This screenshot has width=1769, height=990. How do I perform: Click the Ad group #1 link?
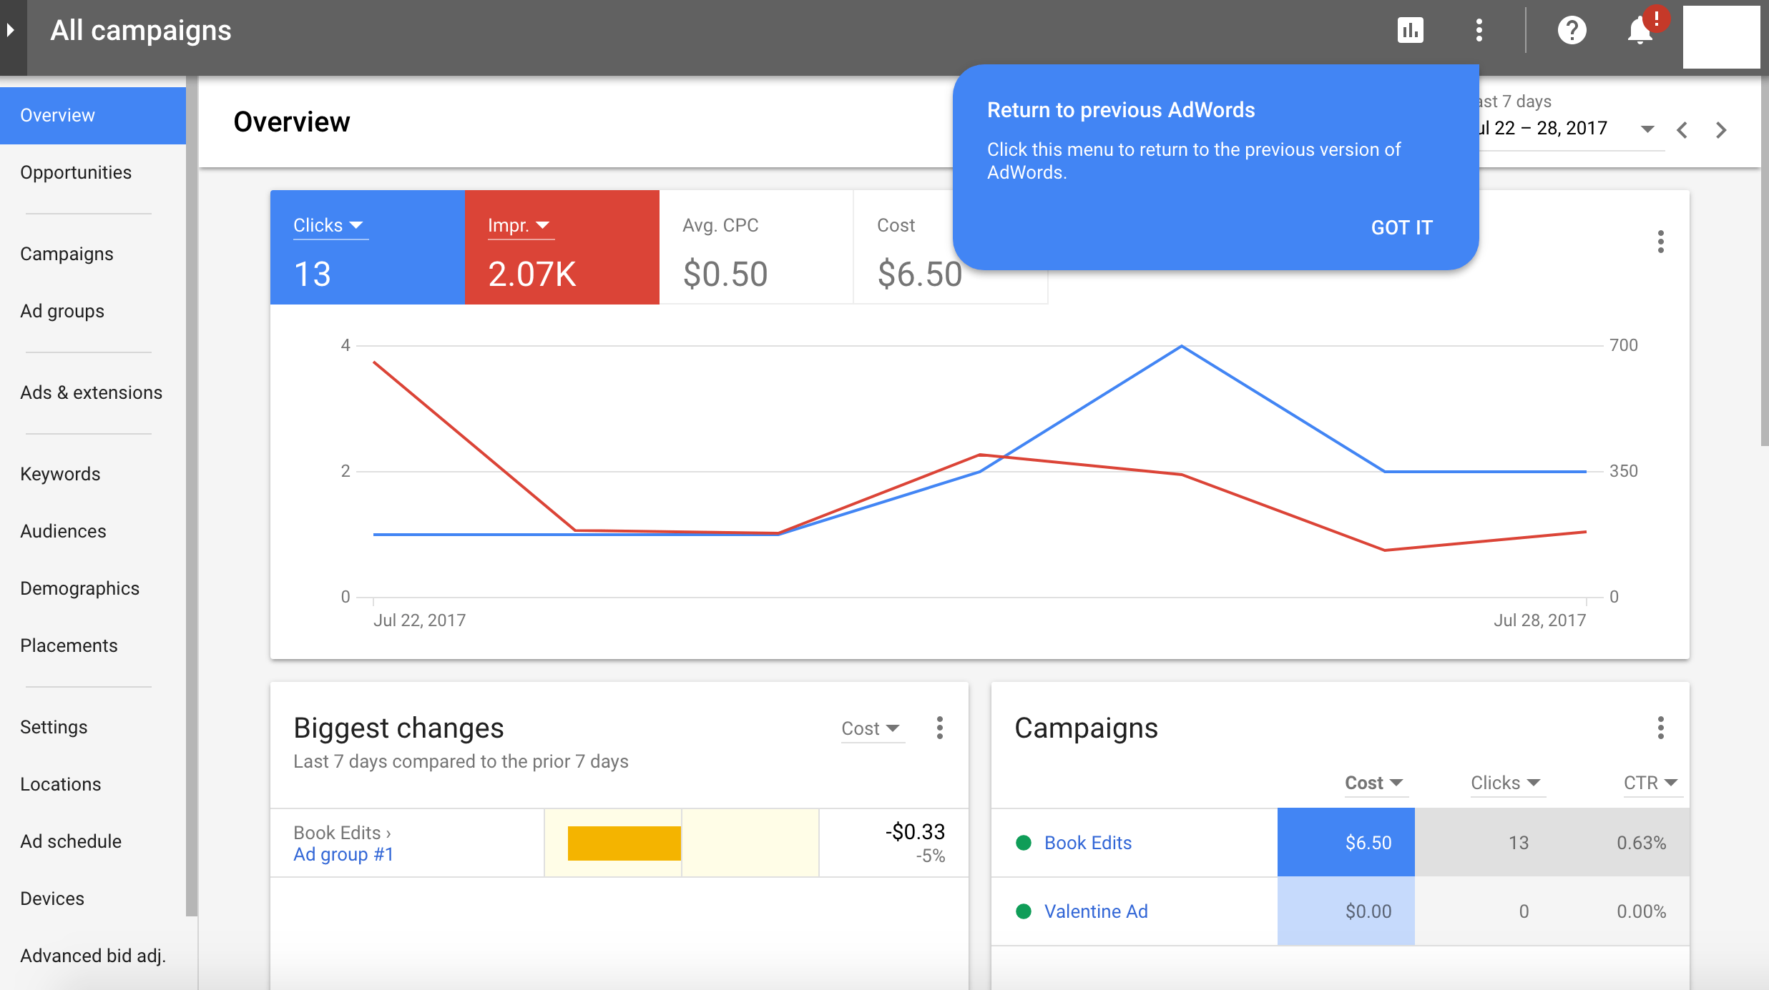pos(343,854)
